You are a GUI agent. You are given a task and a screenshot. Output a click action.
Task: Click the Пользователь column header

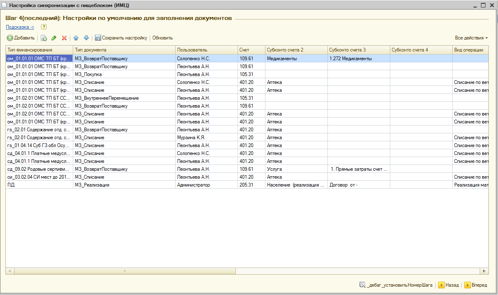point(206,50)
